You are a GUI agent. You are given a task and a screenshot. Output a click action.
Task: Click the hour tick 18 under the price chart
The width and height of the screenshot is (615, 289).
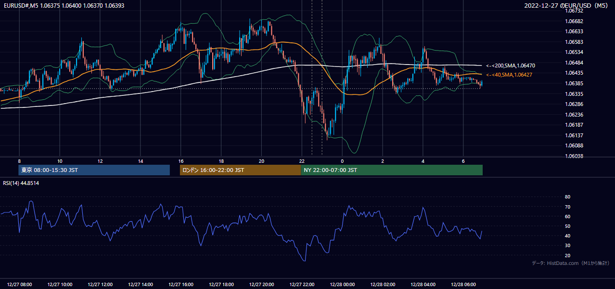[x=221, y=161]
